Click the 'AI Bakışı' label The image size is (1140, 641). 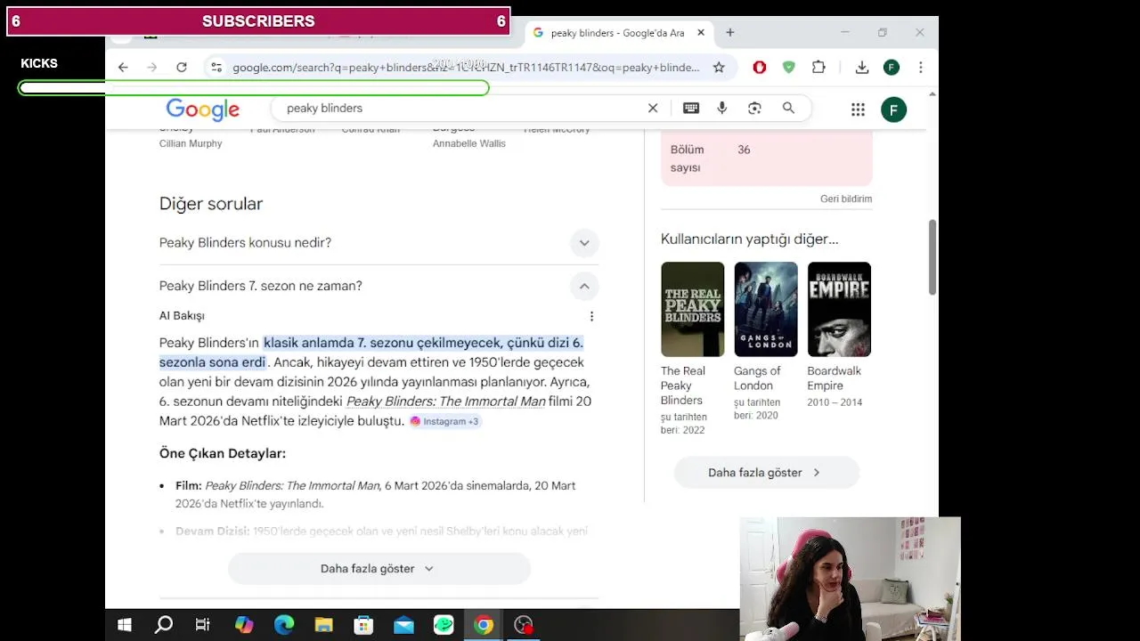[182, 316]
